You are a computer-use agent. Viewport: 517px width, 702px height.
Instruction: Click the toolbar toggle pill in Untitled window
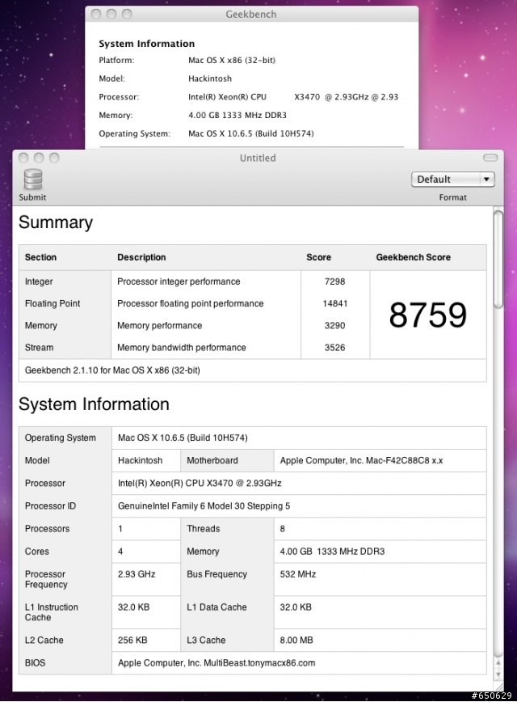pyautogui.click(x=490, y=158)
